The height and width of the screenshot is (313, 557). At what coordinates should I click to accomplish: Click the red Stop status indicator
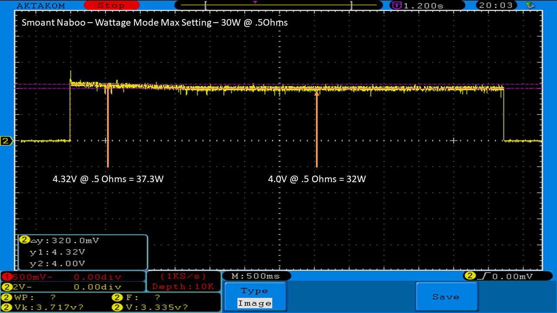(x=111, y=5)
